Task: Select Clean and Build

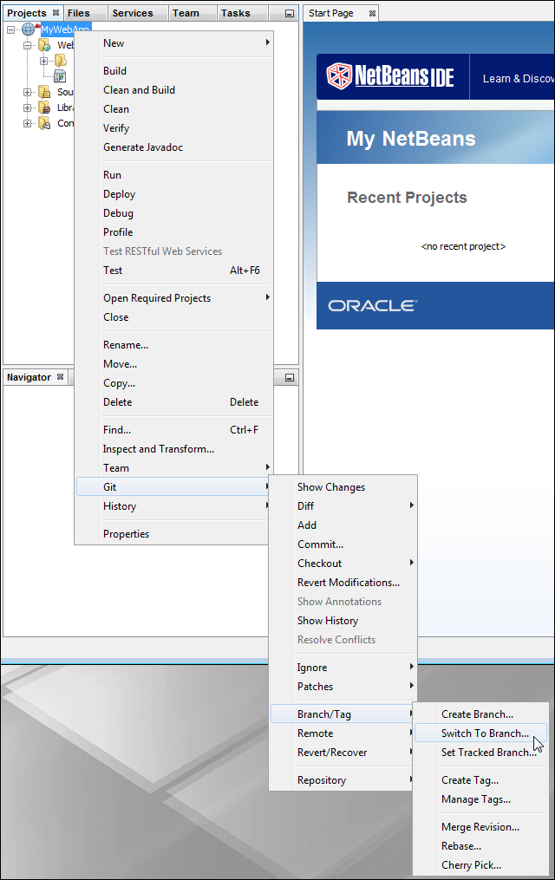Action: click(174, 90)
